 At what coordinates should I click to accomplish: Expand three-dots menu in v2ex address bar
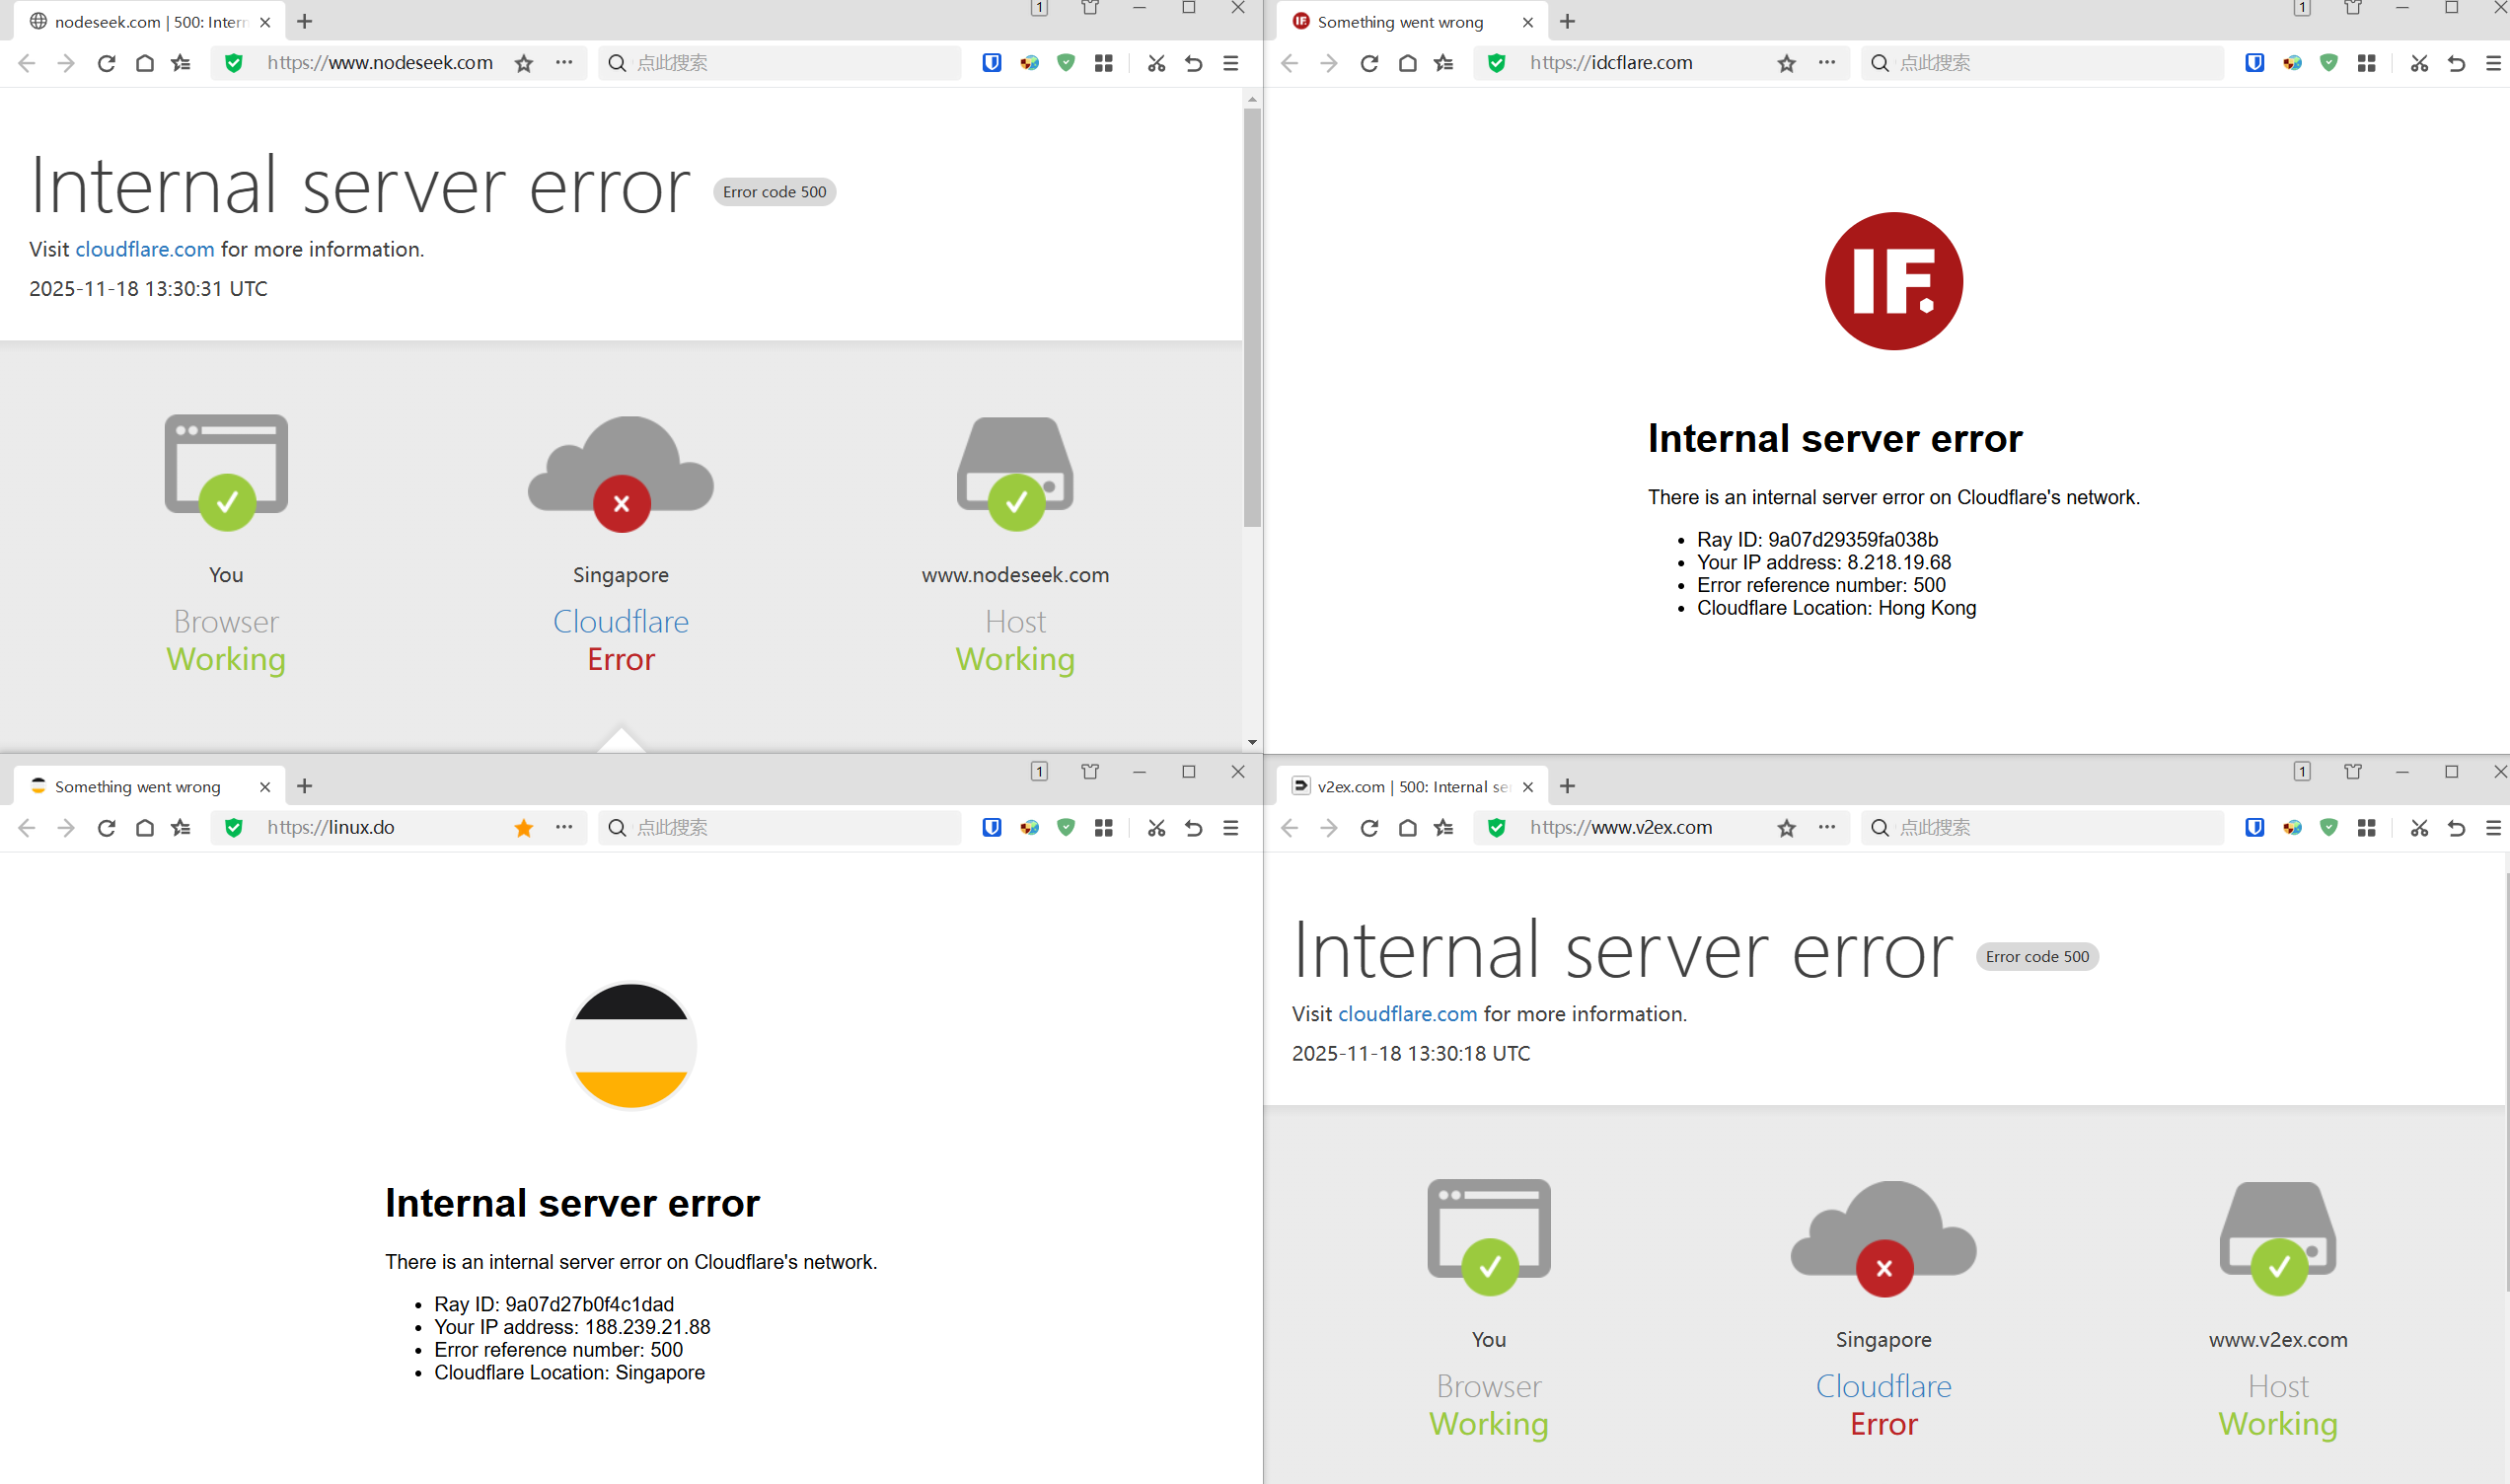tap(1826, 827)
